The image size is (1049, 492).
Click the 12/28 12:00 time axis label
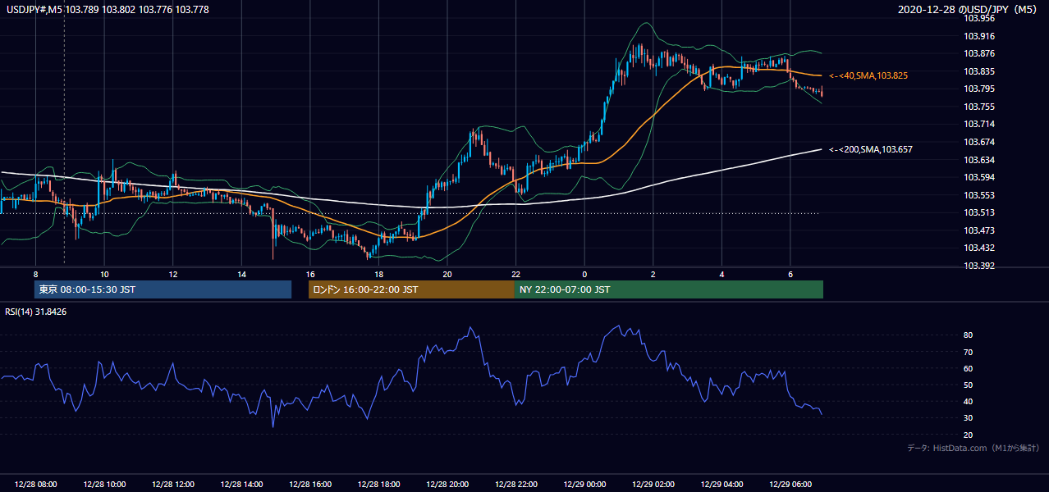(x=173, y=485)
